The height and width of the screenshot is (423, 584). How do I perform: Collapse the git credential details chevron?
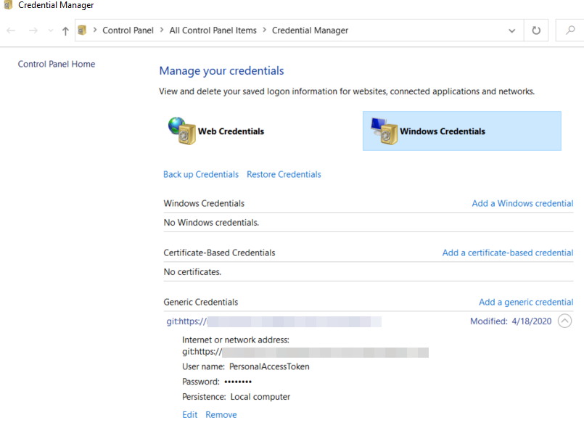click(564, 321)
